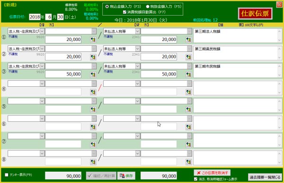Open row ⑤ credit amount calculator icon
284x183 pixels.
188,109
